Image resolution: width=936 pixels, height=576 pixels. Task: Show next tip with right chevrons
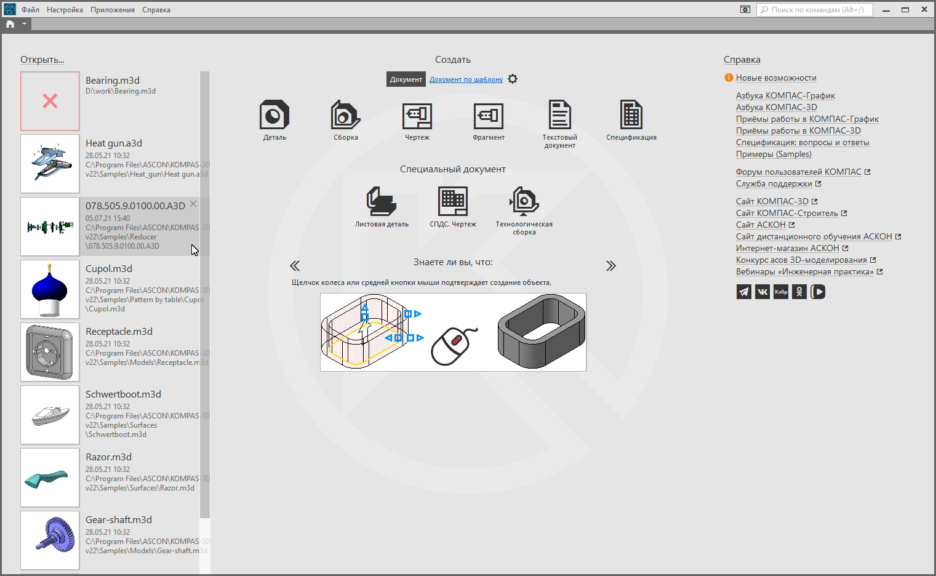click(610, 266)
